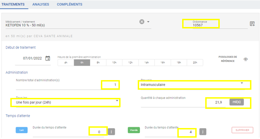Switch to the TRAITEMENTS tab
260x139 pixels.
[x=13, y=4]
